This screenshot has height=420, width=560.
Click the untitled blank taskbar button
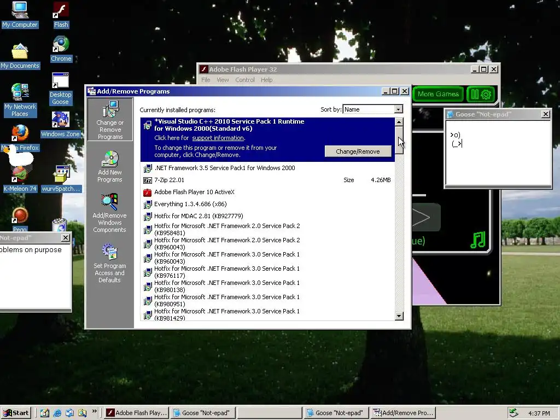pos(270,413)
